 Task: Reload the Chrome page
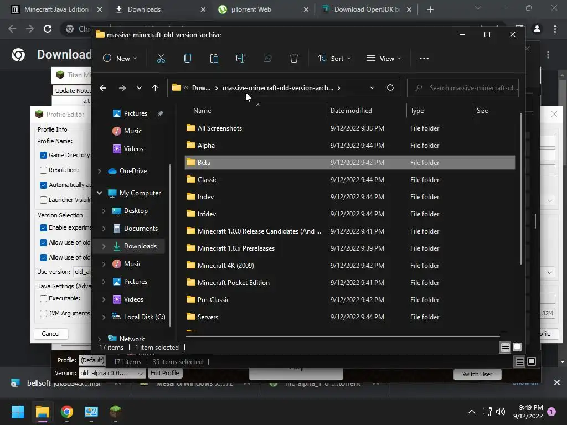[x=48, y=29]
